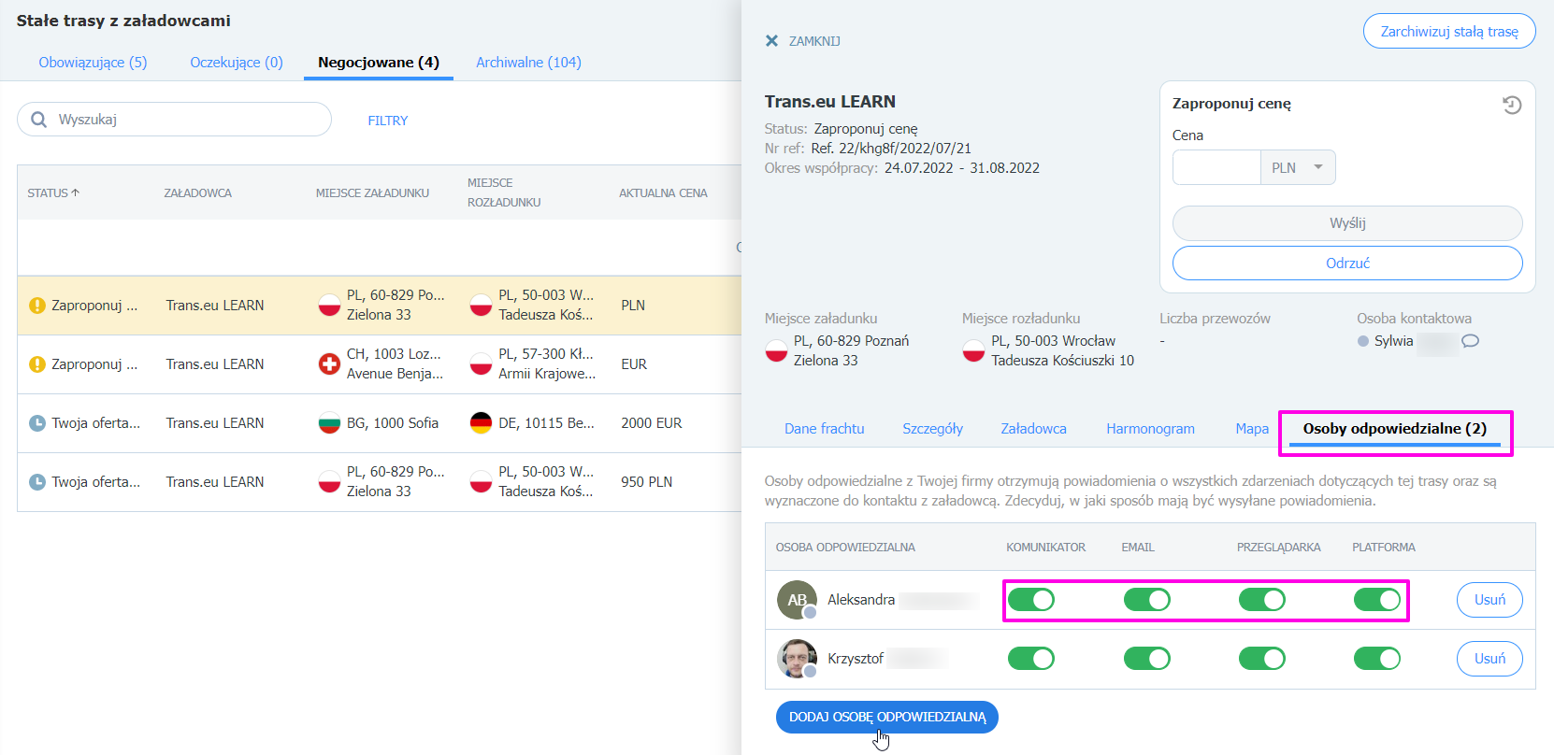The width and height of the screenshot is (1554, 755).
Task: Open the Obowiązujące (5) tab
Action: [93, 63]
